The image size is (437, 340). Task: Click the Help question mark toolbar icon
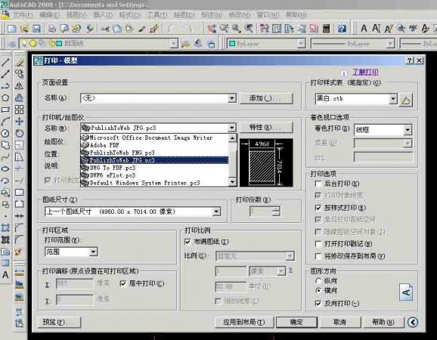point(342,29)
